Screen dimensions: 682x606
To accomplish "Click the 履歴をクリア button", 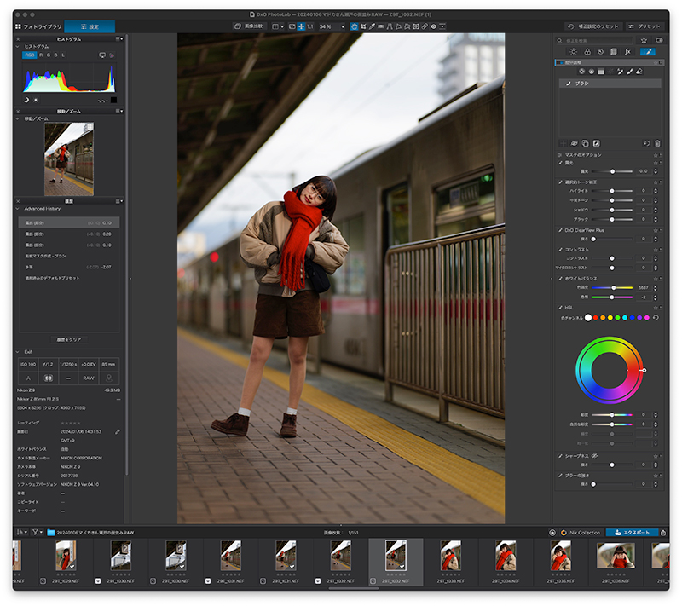I will [x=69, y=339].
